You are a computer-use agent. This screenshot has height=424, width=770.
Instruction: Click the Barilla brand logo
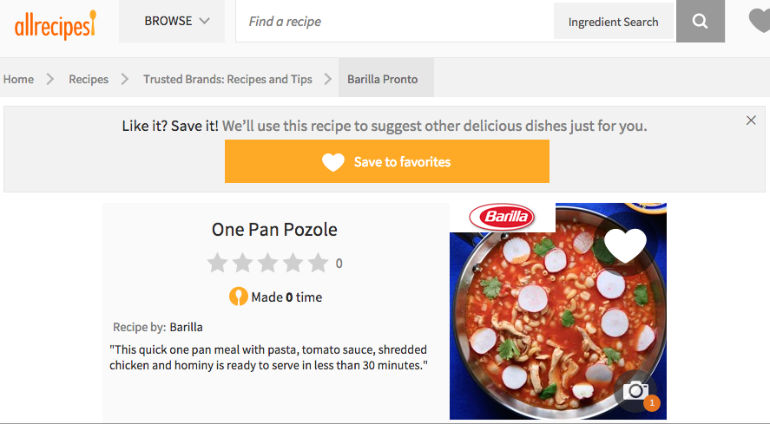(502, 217)
